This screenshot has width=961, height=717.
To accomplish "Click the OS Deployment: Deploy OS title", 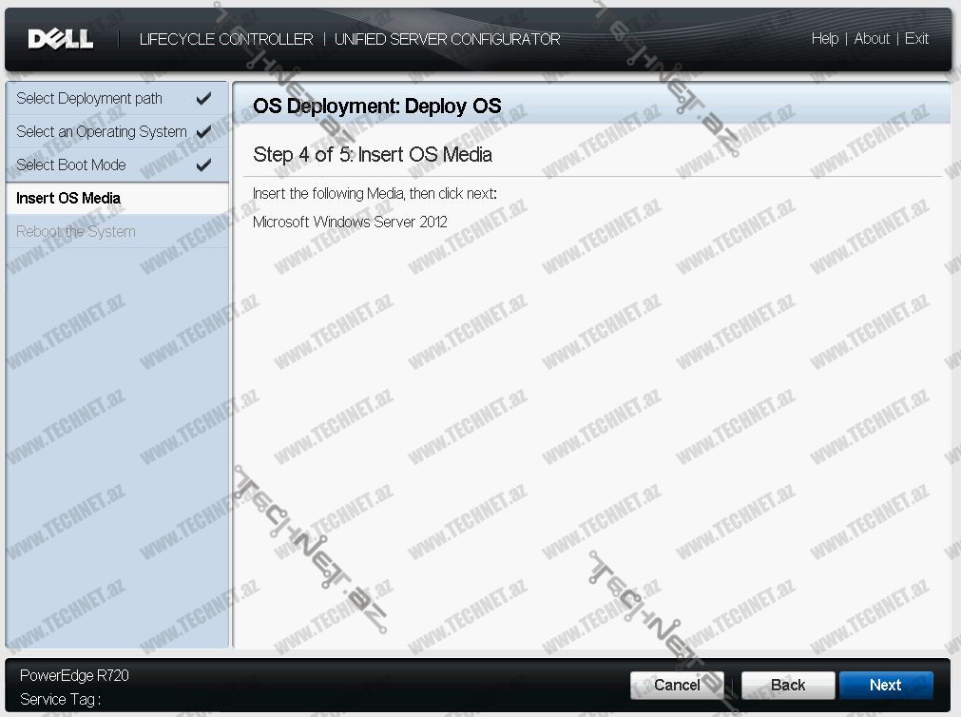I will point(376,107).
